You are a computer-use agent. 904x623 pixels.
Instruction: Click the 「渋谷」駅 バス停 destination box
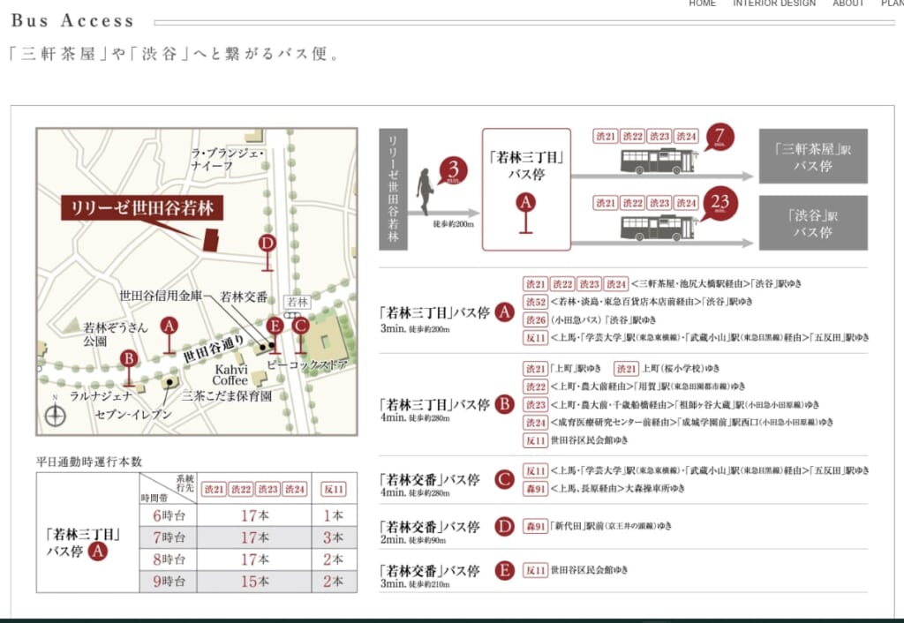pos(813,223)
